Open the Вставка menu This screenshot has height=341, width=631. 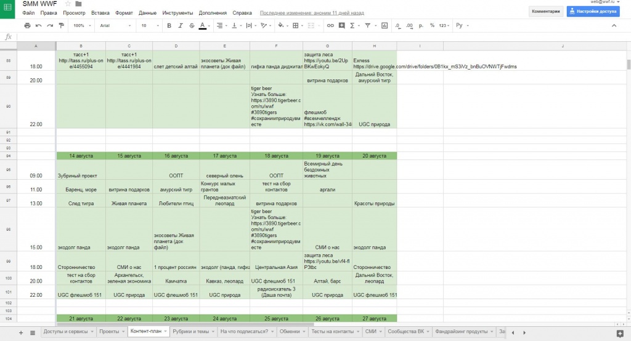click(x=100, y=13)
